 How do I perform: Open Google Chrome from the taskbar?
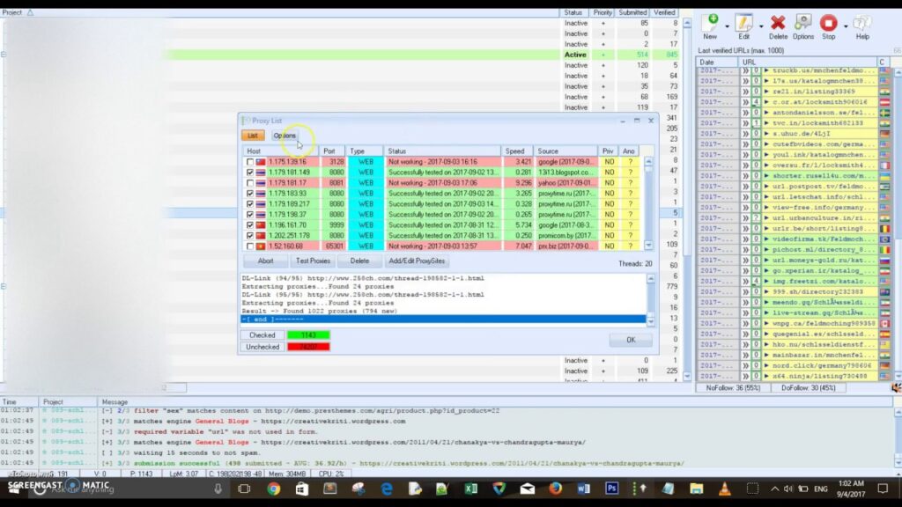tap(274, 489)
